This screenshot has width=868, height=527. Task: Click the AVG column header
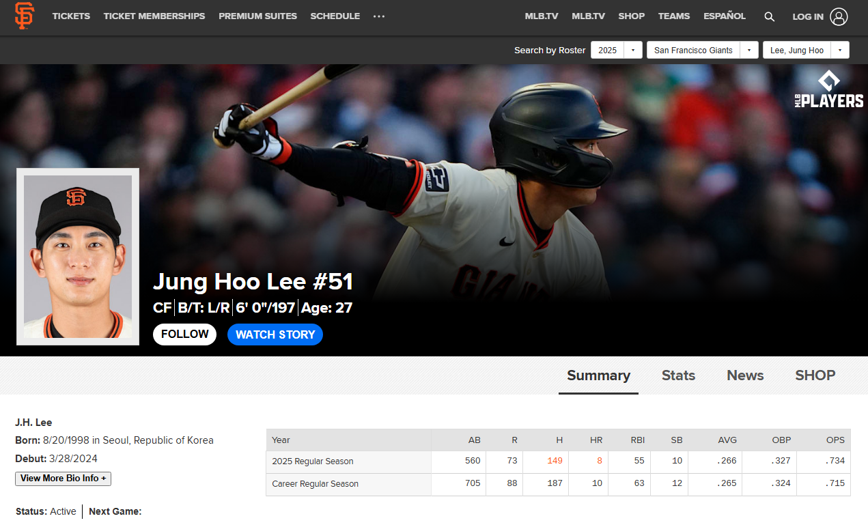(727, 440)
